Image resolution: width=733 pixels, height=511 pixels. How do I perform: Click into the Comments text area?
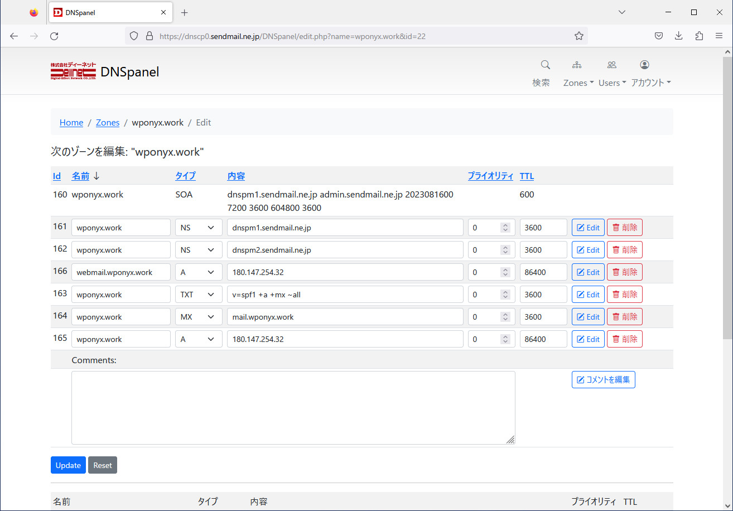click(293, 408)
